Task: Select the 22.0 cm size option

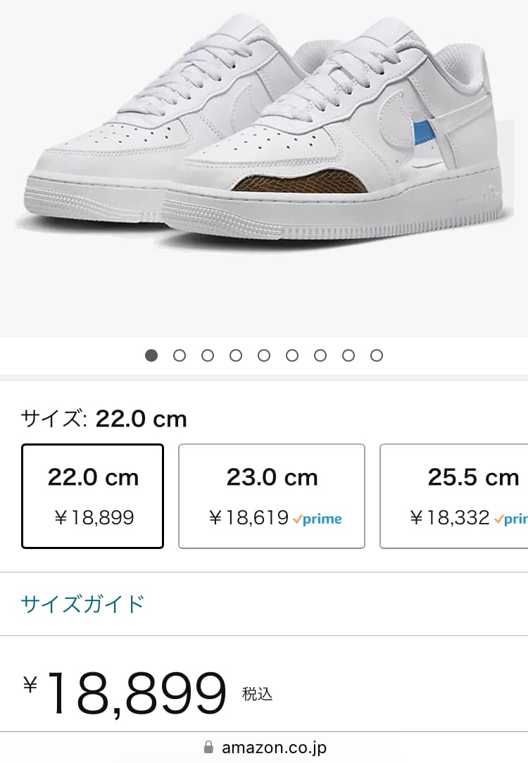Action: click(x=93, y=496)
